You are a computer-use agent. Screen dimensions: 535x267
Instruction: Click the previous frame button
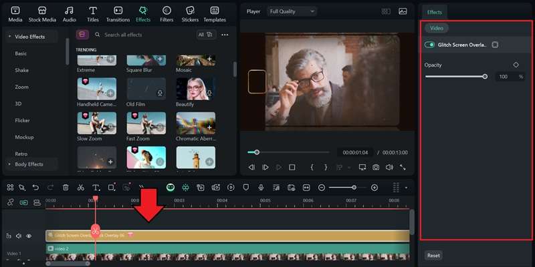click(x=252, y=168)
